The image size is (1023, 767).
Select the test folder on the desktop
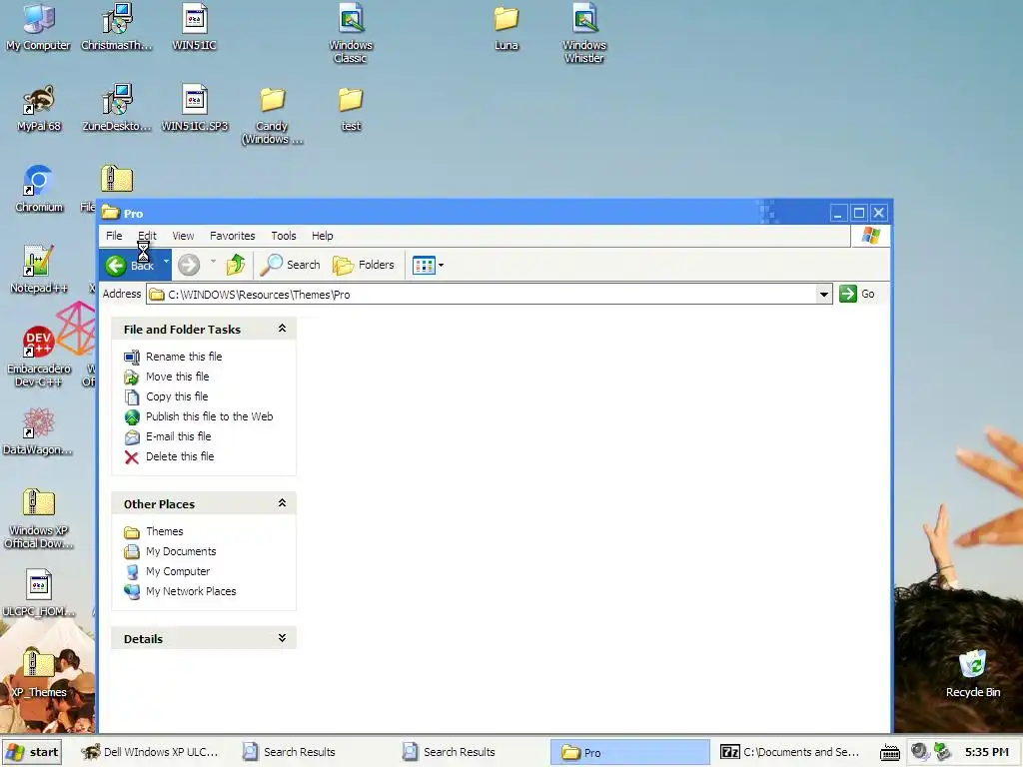(351, 109)
